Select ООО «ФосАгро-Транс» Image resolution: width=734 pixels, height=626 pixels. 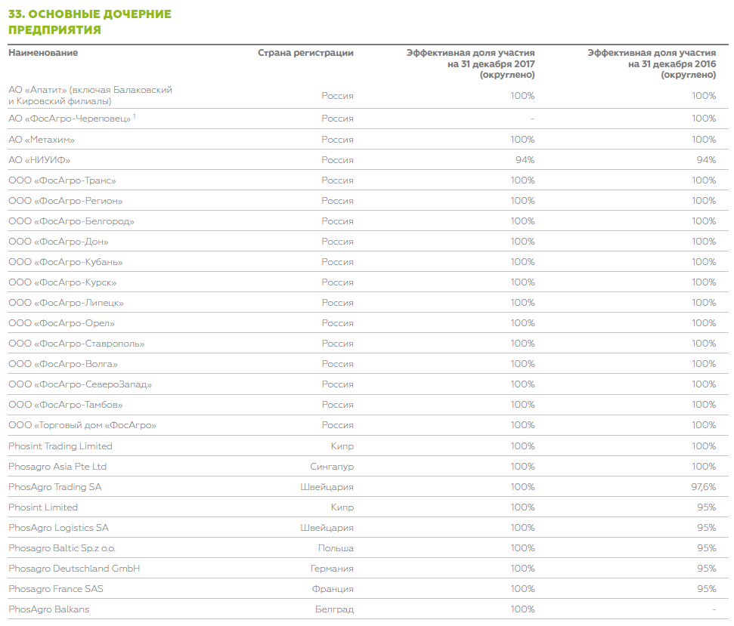click(x=62, y=180)
